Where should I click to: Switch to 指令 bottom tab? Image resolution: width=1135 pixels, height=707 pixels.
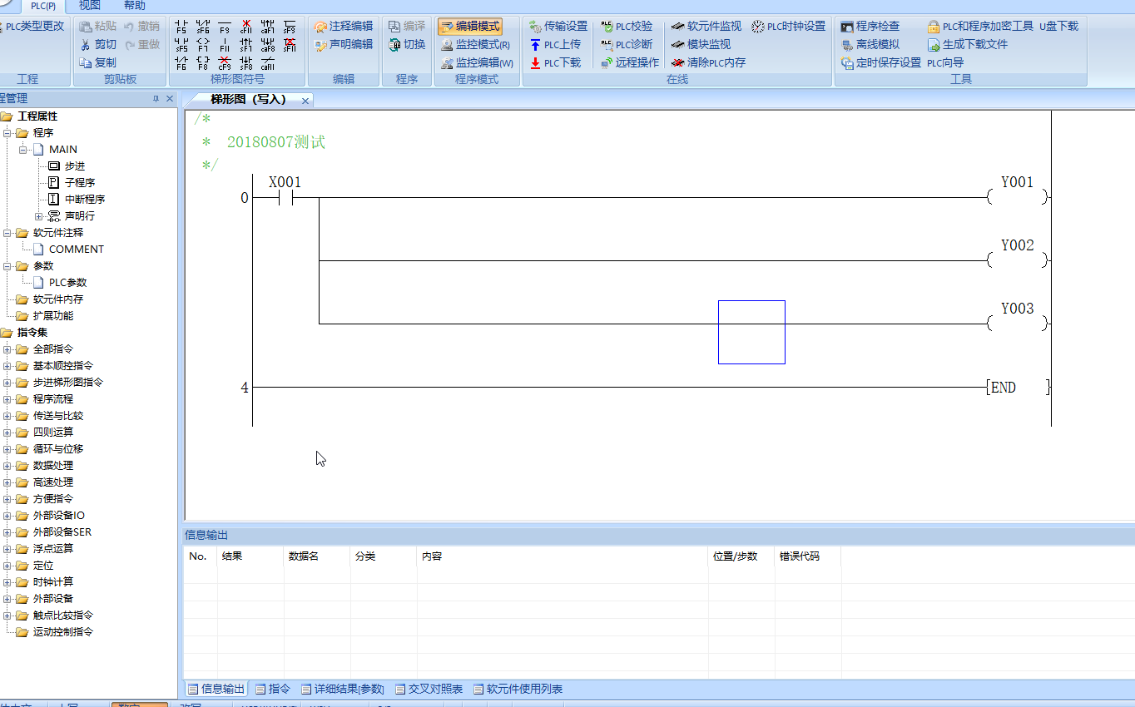pyautogui.click(x=273, y=689)
